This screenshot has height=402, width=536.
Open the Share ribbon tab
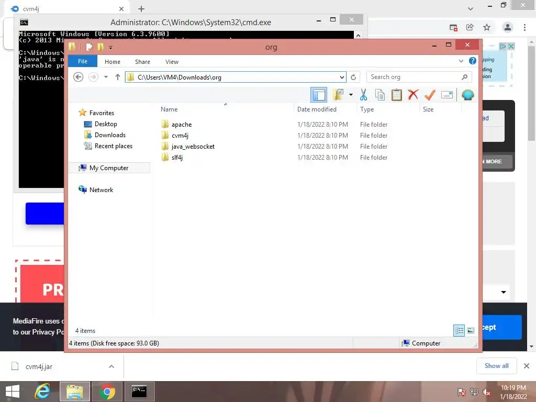[142, 62]
